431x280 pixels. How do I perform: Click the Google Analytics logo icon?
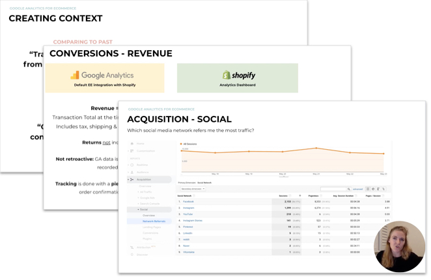click(75, 75)
